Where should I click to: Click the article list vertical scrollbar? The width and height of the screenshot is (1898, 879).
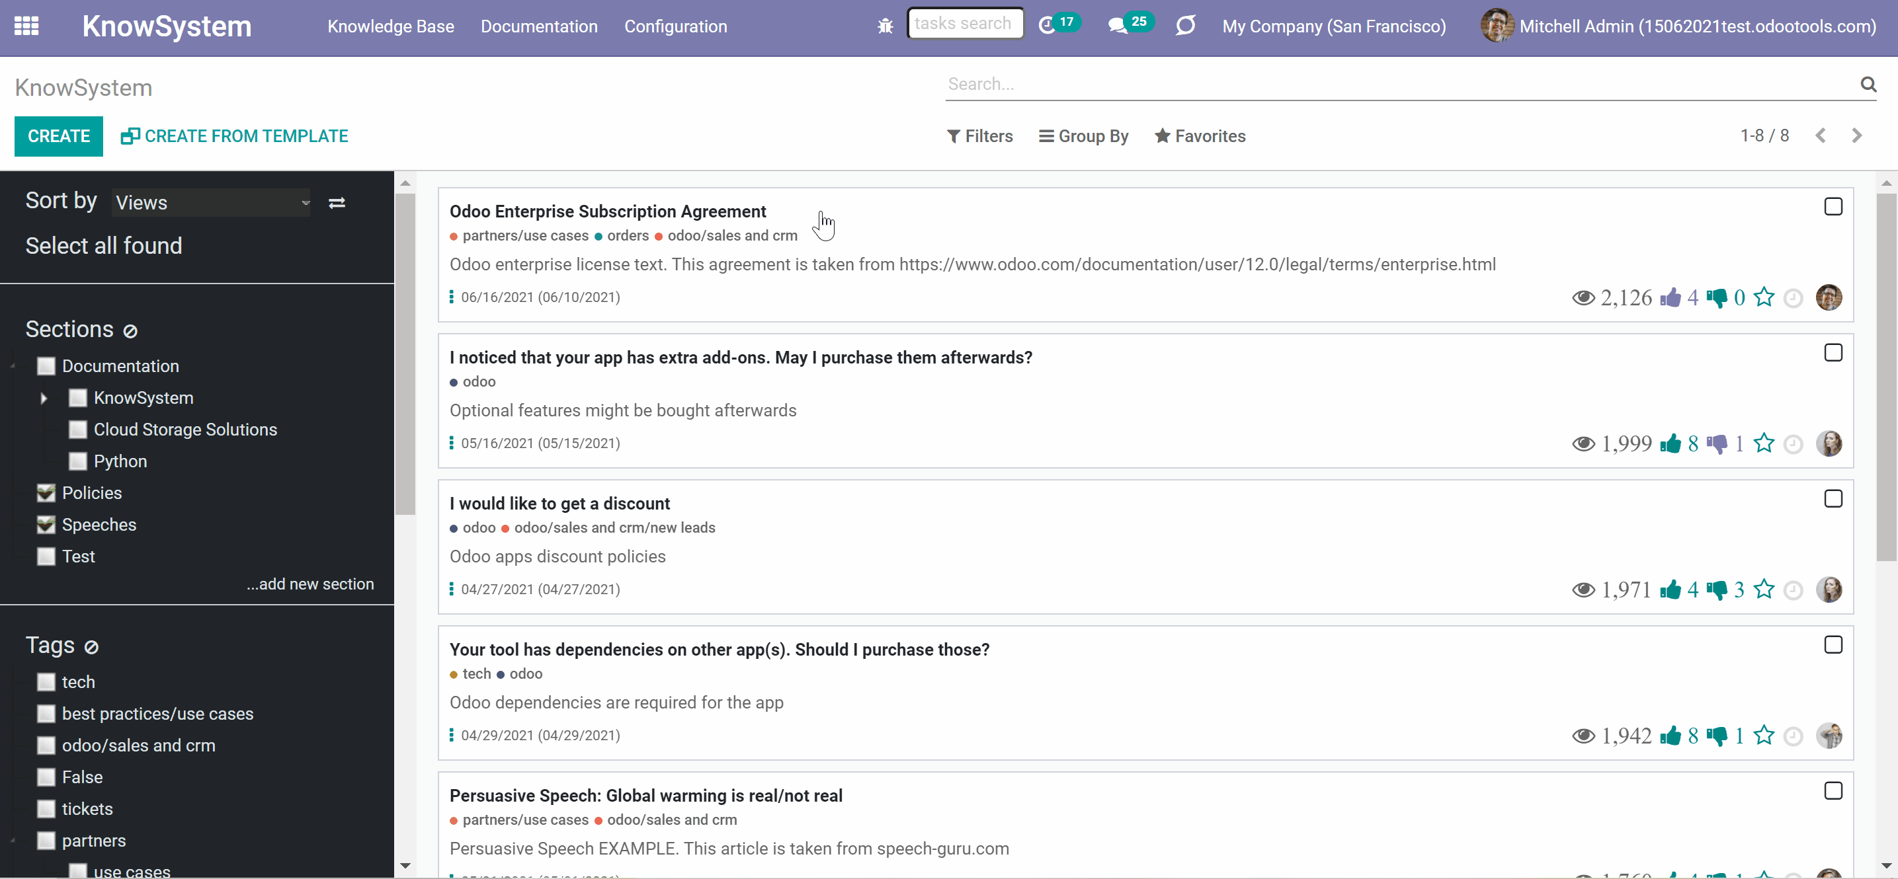click(1886, 375)
